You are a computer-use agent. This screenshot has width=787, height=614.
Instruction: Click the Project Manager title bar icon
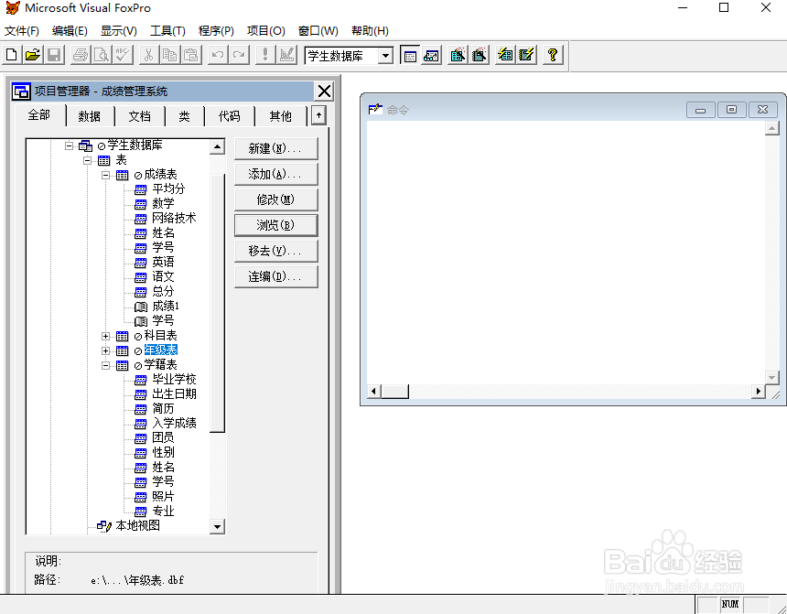pos(22,92)
